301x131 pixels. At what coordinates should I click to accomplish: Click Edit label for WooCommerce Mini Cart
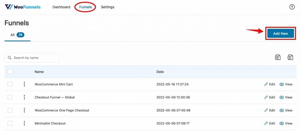click(x=272, y=84)
